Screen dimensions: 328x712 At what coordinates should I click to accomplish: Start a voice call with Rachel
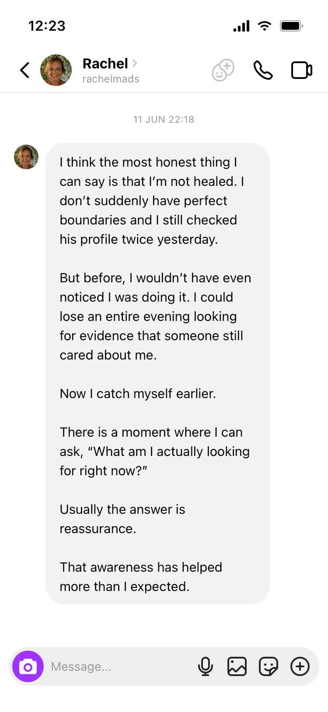click(x=263, y=70)
